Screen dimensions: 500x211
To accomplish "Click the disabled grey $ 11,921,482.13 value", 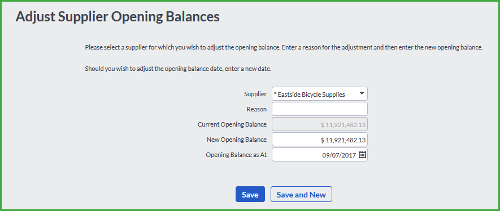I will point(343,125).
